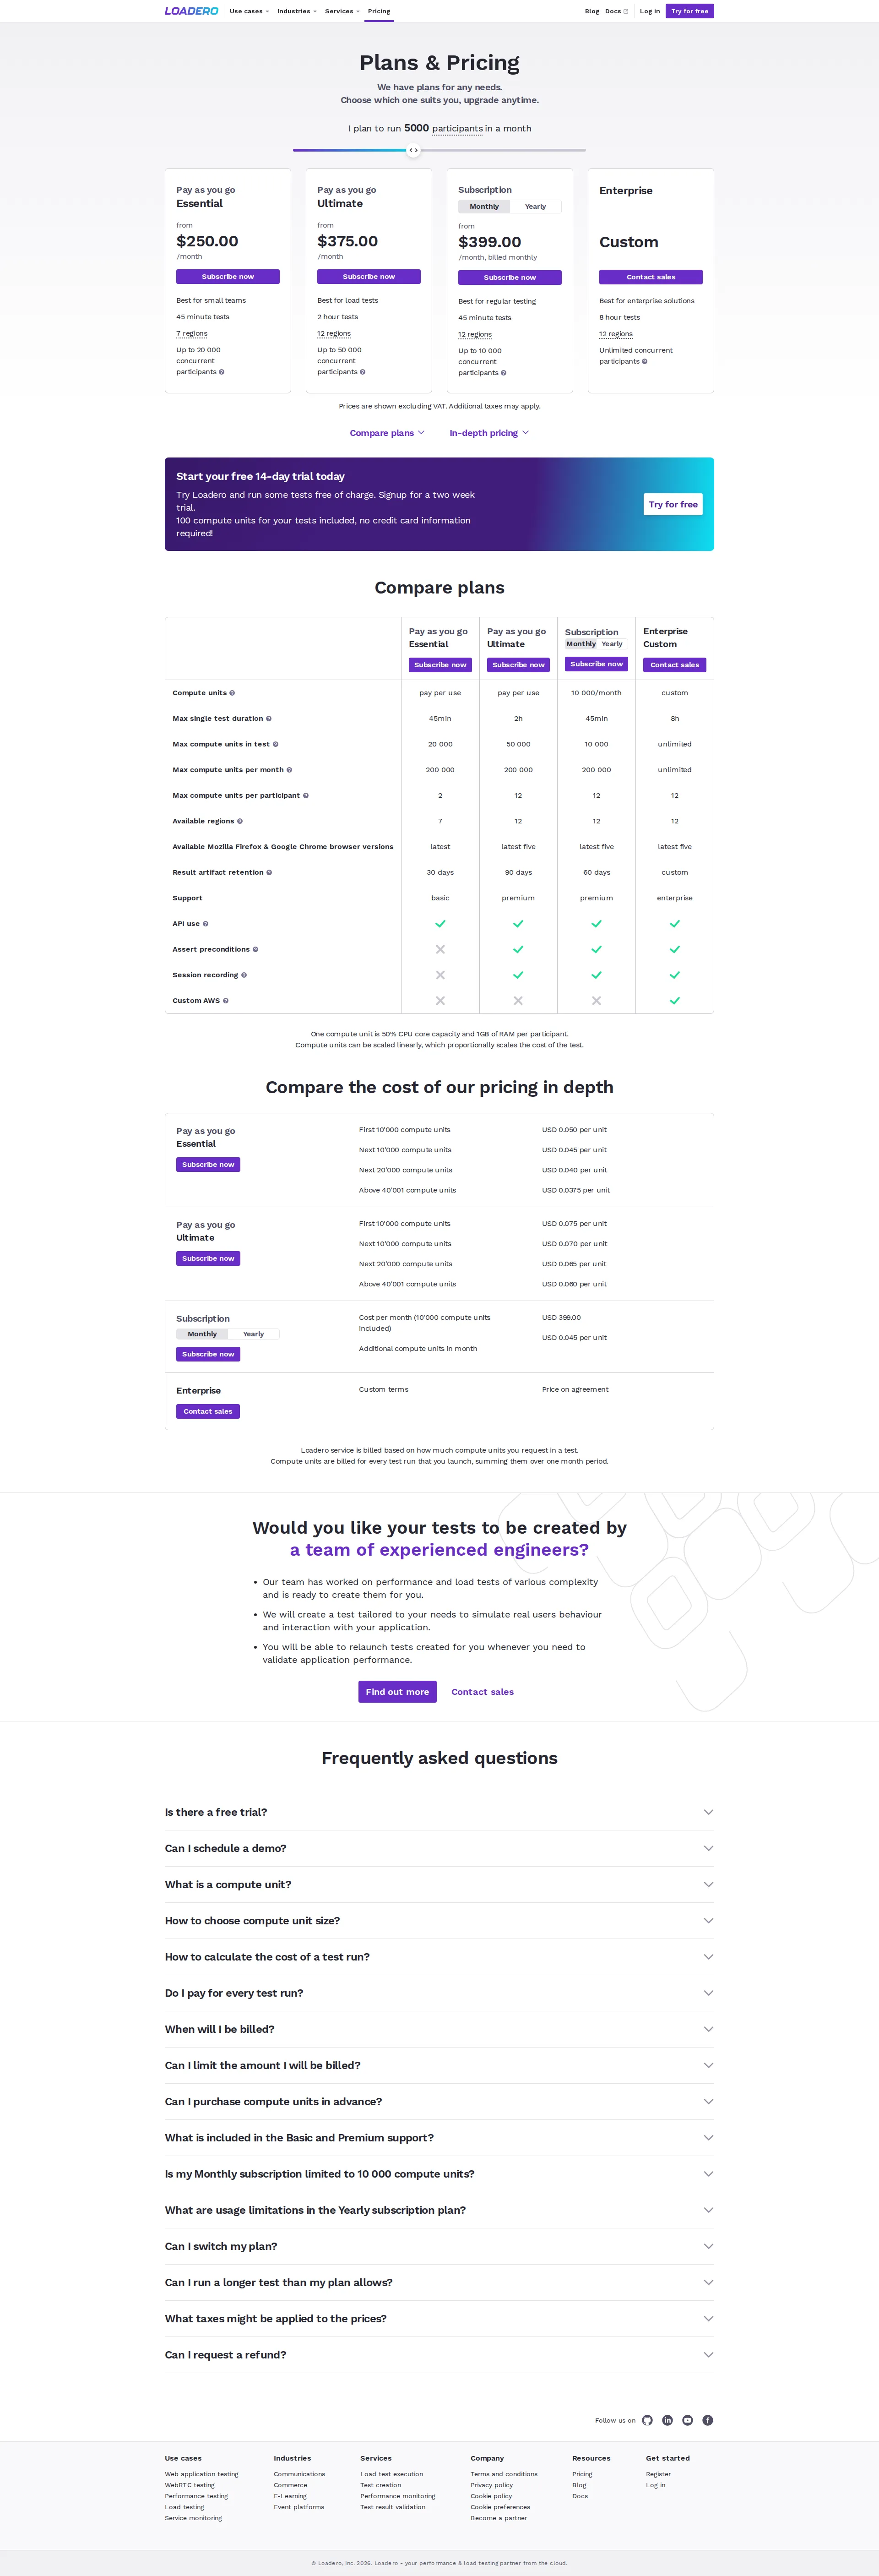Switch Subscription card billing to Yearly
This screenshot has width=879, height=2576.
(x=537, y=206)
